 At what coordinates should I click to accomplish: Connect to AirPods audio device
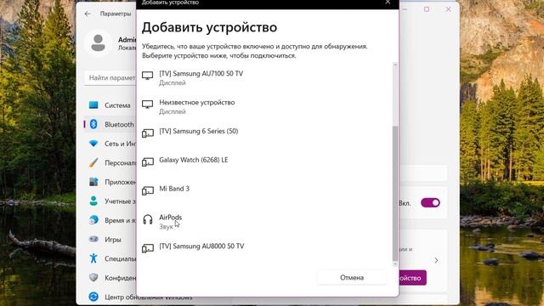(265, 221)
